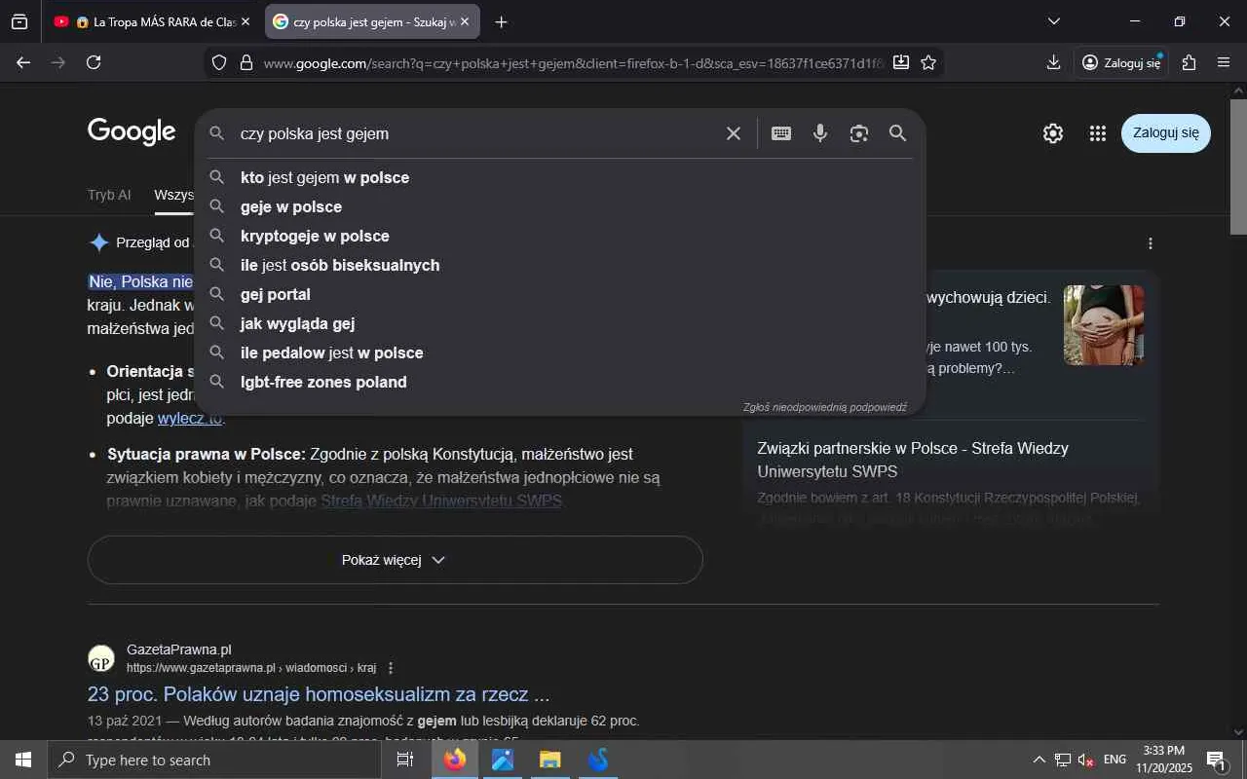Select suggestion 'kto jest gejem w polsce'
The height and width of the screenshot is (779, 1247).
tap(560, 177)
